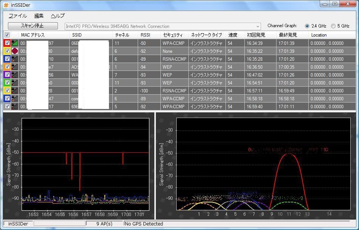This screenshot has height=230, width=359.
Task: Sort the table by the RSSI column header
Action: click(145, 35)
